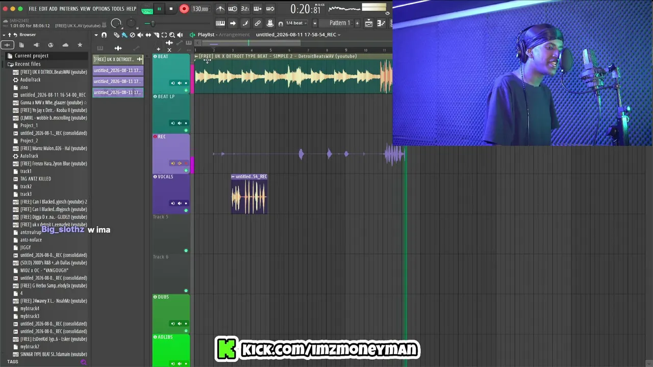Click the arrow-right step edit icon
Viewport: 653px width, 367px height.
[233, 23]
